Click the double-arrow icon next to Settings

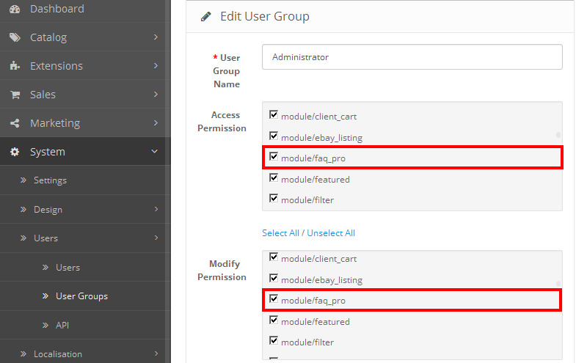23,180
